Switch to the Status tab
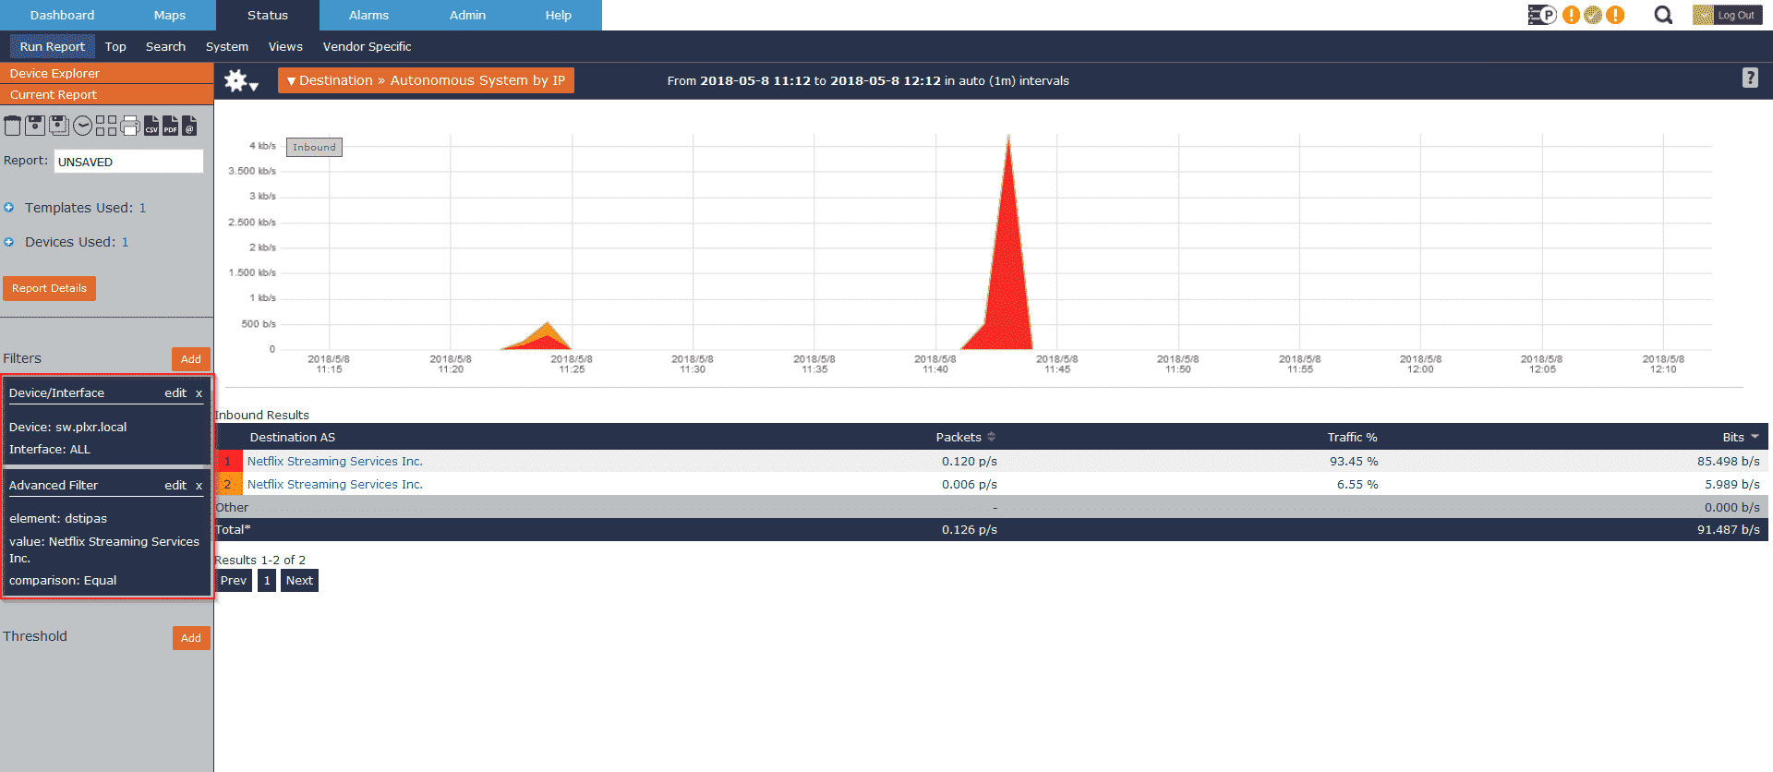 coord(268,15)
